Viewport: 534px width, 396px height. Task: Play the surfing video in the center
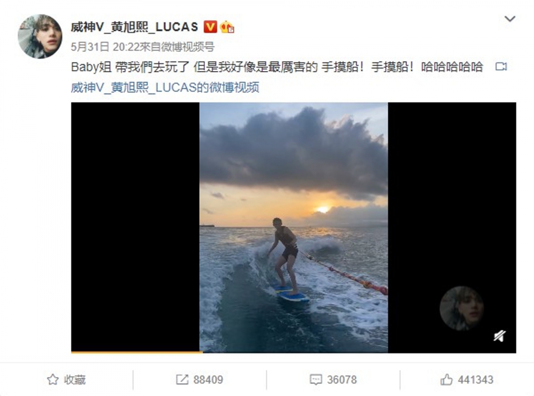[x=294, y=227]
